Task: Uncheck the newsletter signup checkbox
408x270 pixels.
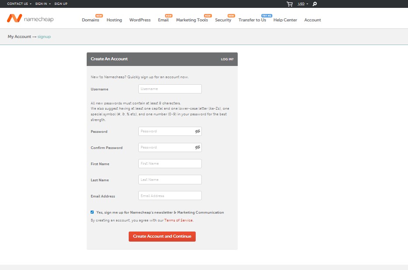Action: tap(92, 212)
